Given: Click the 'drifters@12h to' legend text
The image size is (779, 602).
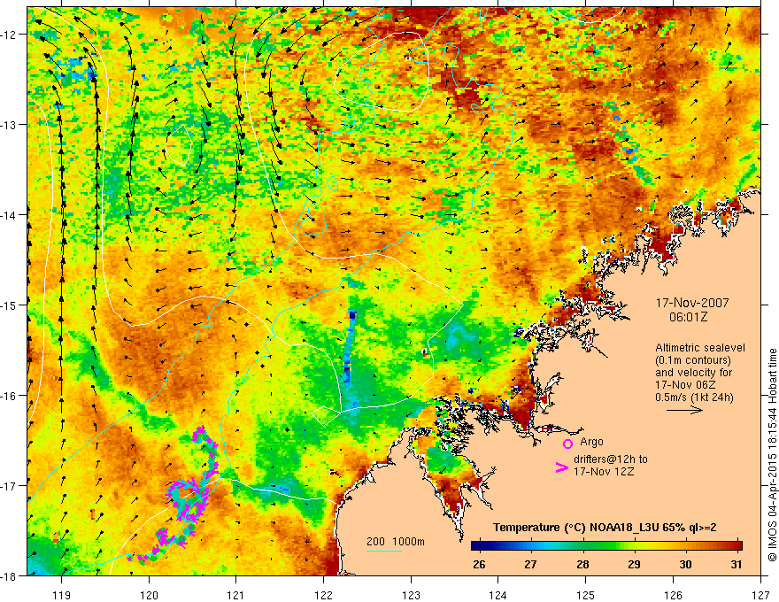Looking at the screenshot, I should (x=611, y=459).
